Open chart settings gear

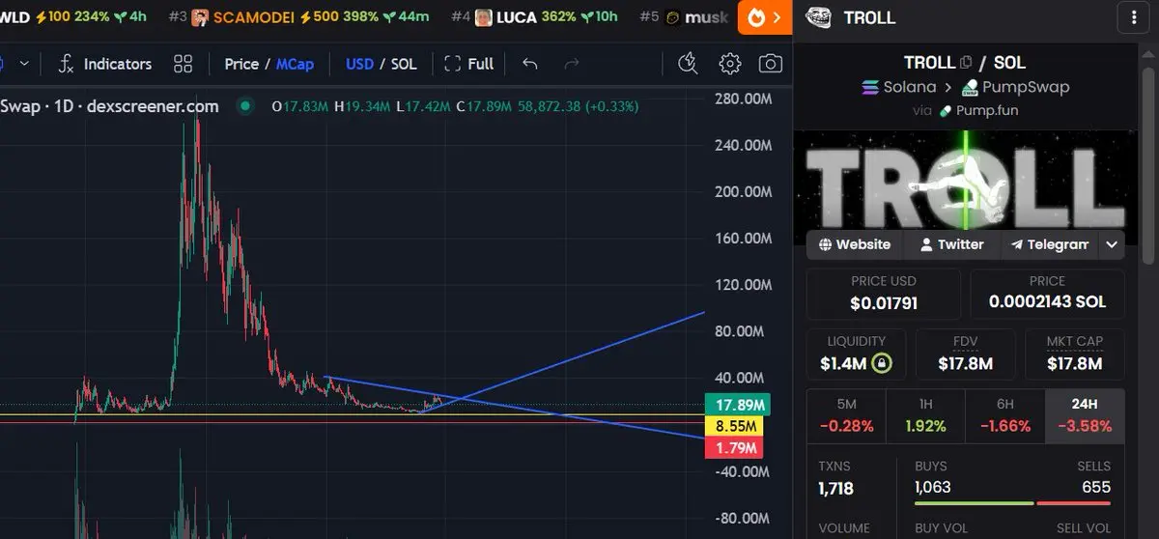[729, 64]
